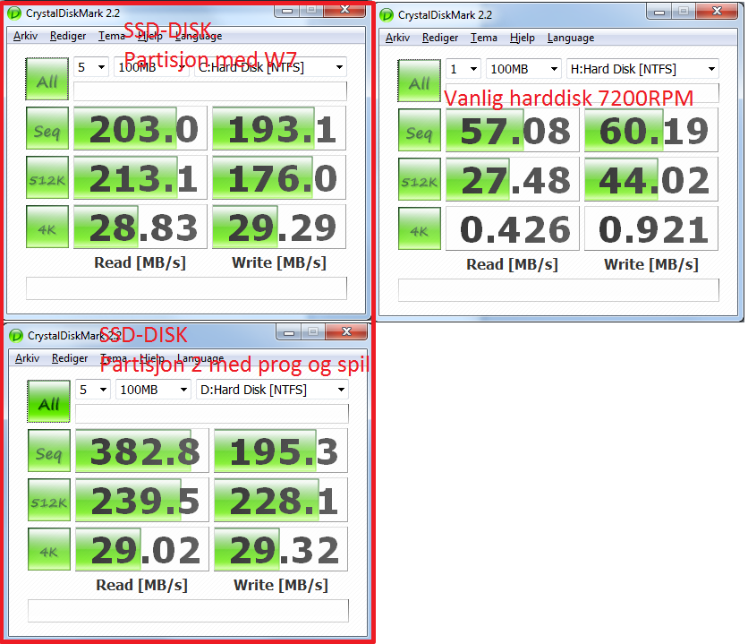Click 512K write result 176.0
Viewport: 748px width, 644px height.
coord(279,177)
